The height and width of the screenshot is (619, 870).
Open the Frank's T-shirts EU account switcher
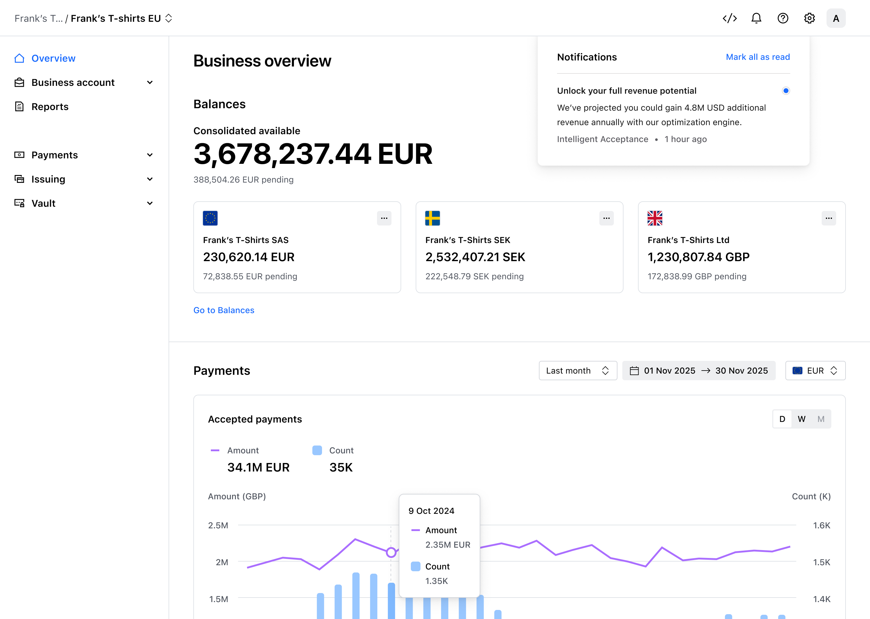[121, 18]
